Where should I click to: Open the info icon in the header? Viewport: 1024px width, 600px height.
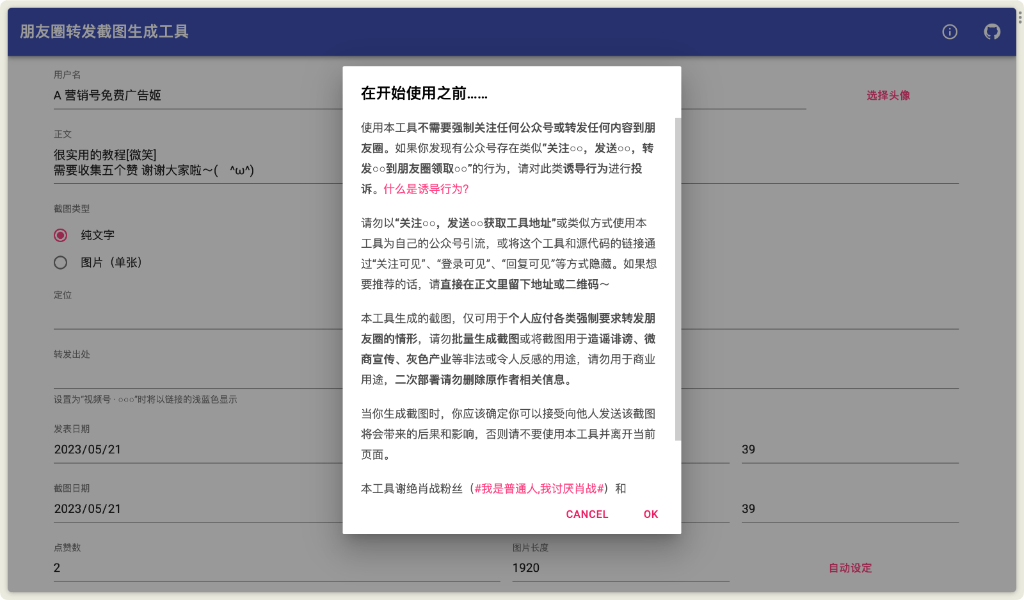(x=950, y=31)
